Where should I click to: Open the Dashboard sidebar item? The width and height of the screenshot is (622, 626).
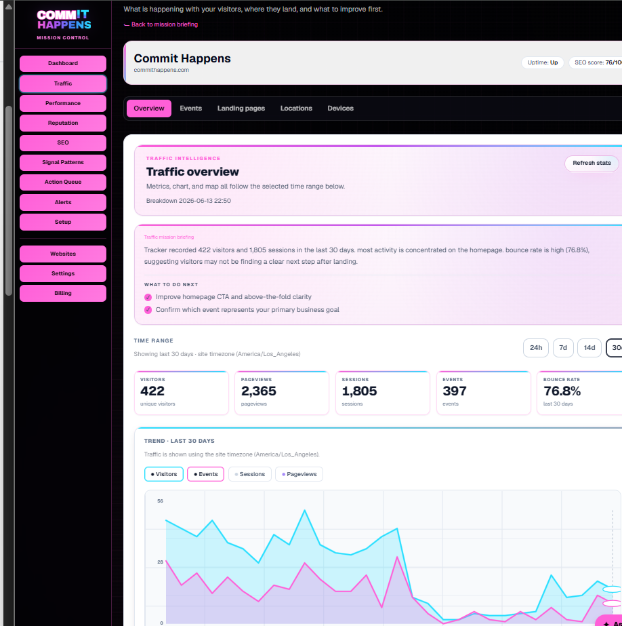point(63,64)
